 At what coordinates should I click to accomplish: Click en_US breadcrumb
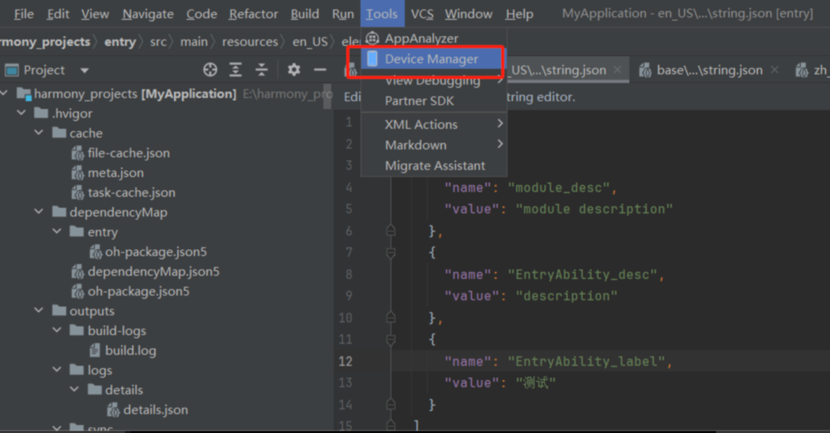pos(310,41)
